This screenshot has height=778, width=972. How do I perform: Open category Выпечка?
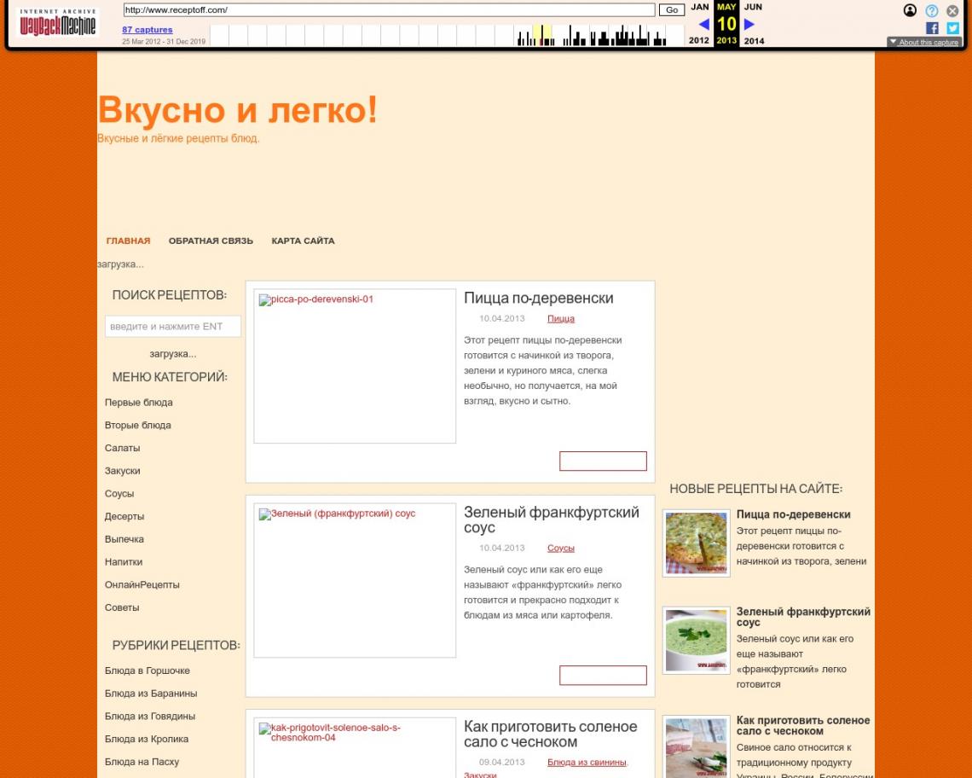124,539
